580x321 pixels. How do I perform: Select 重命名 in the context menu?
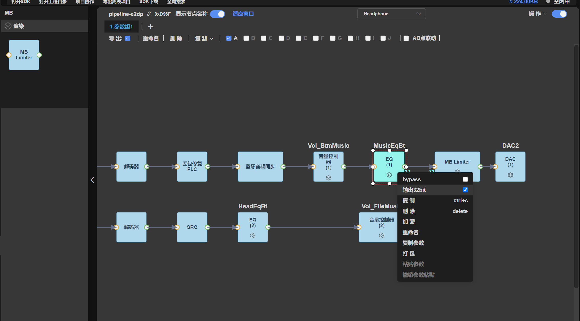[410, 232]
